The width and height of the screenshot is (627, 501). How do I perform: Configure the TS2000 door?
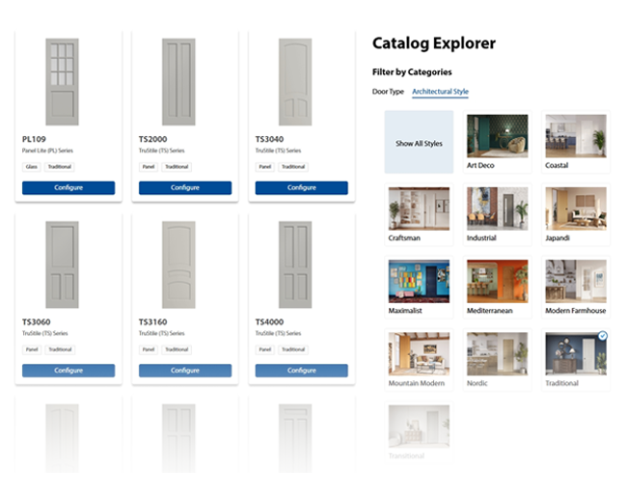tap(185, 187)
